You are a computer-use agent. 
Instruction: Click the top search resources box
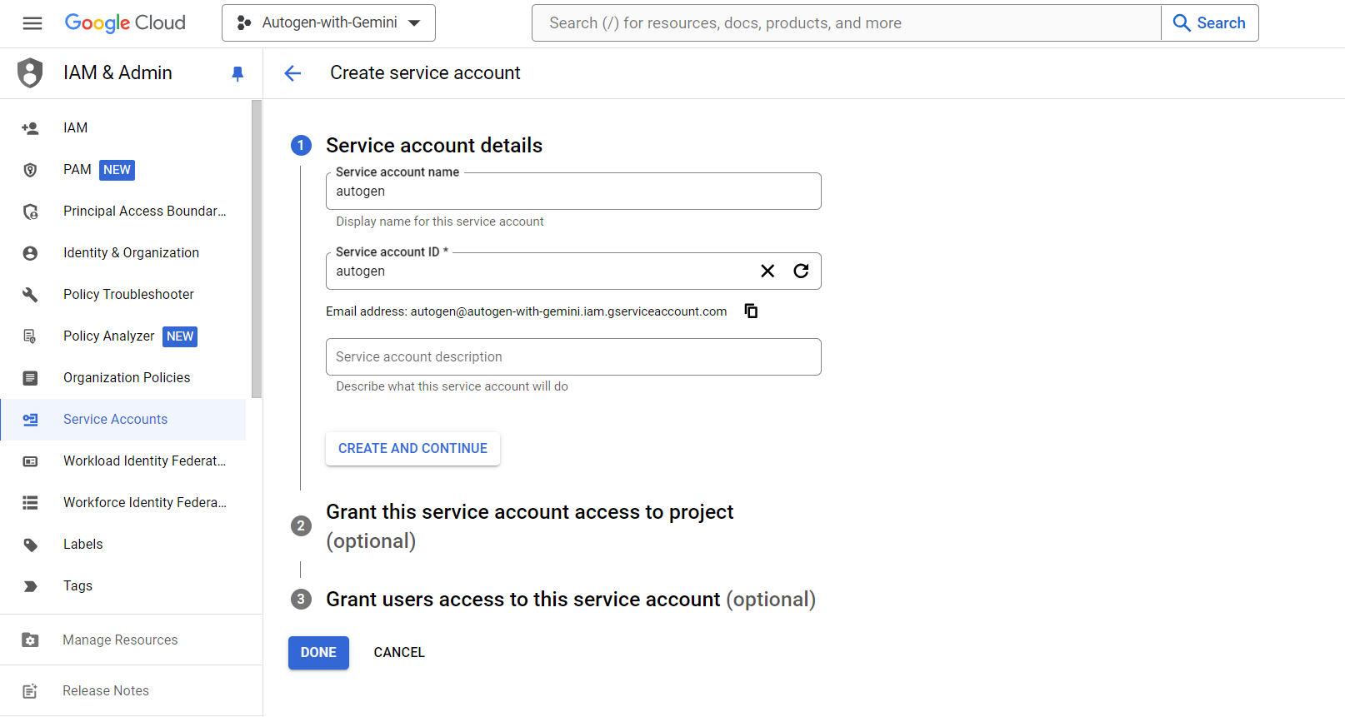[846, 23]
